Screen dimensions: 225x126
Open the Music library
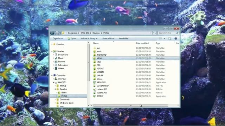tap(60, 58)
